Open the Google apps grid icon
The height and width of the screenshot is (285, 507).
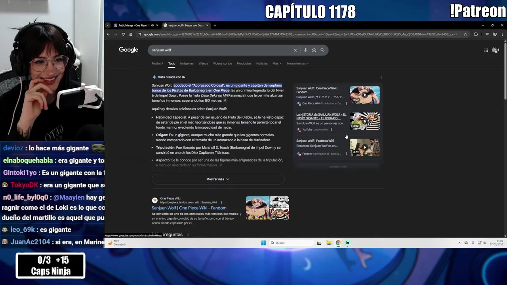pos(486,50)
